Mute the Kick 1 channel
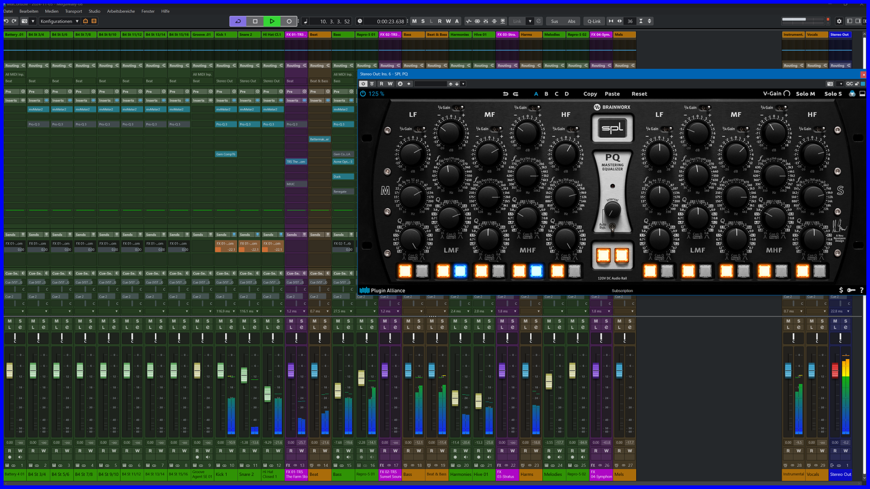This screenshot has width=870, height=489. (221, 321)
